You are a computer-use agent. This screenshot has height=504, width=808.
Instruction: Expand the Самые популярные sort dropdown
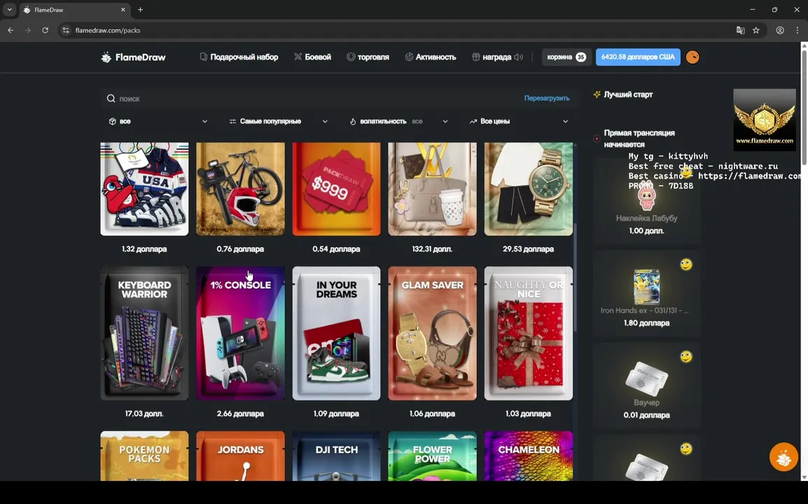(x=278, y=122)
